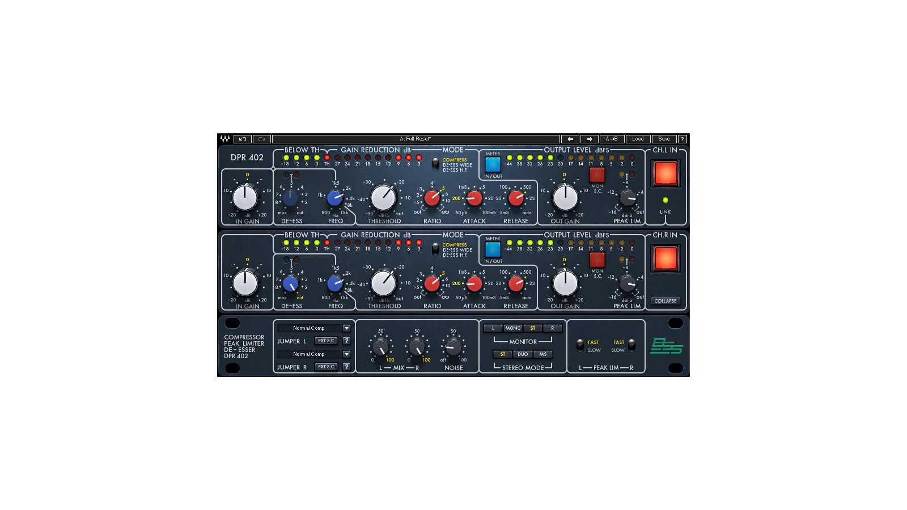Image resolution: width=907 pixels, height=510 pixels.
Task: Go to previous preset arrow
Action: pos(570,139)
